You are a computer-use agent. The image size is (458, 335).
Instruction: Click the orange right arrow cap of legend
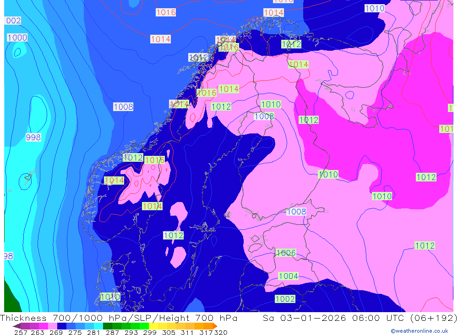215,326
